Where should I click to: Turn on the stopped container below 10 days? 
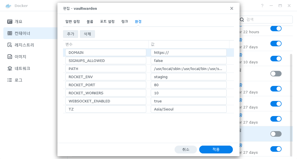tap(276, 74)
